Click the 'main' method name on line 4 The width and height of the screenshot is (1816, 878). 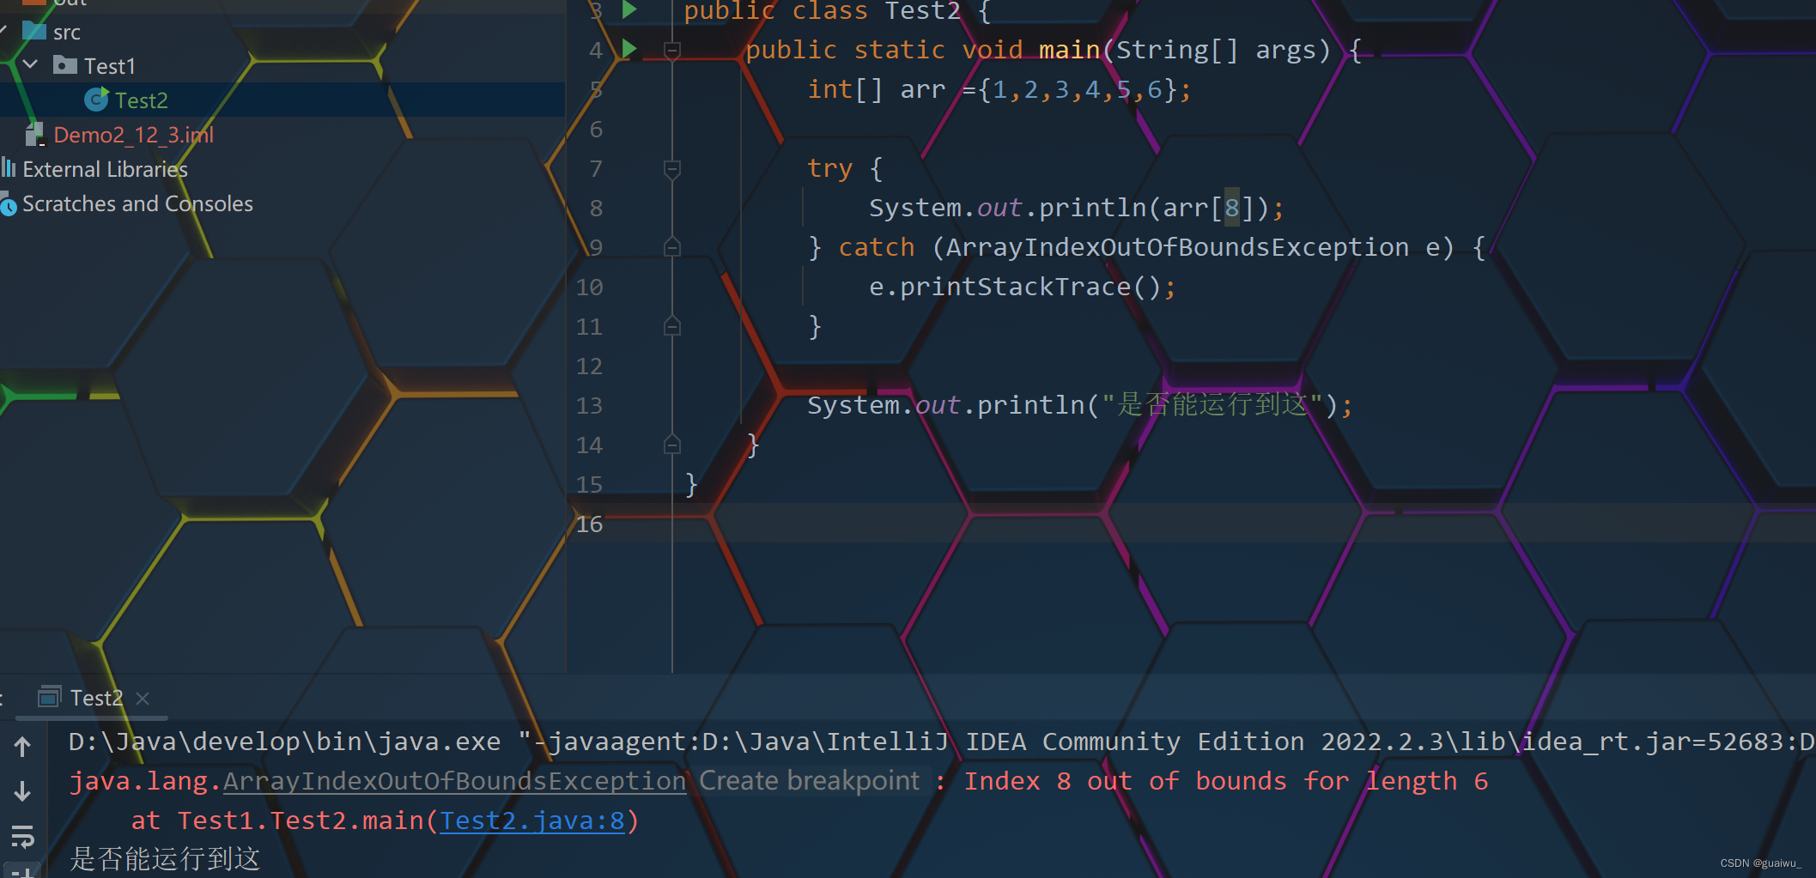pos(1069,50)
